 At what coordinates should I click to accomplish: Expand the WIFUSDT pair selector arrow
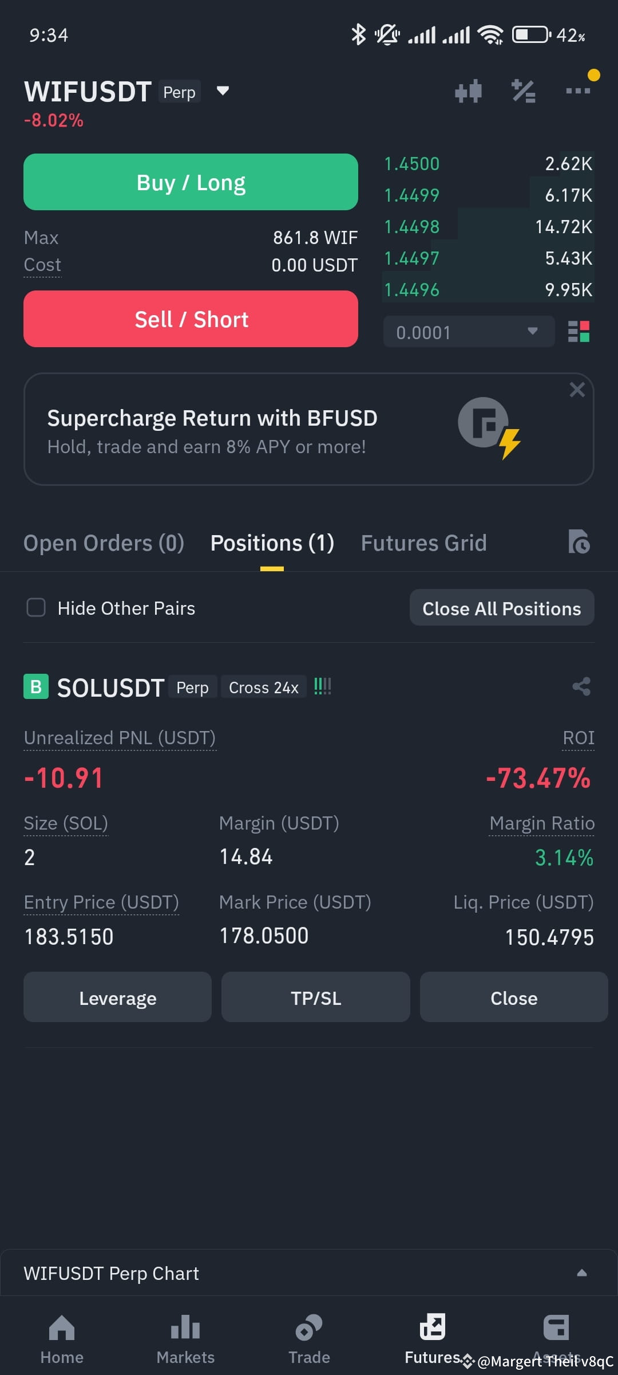point(223,91)
